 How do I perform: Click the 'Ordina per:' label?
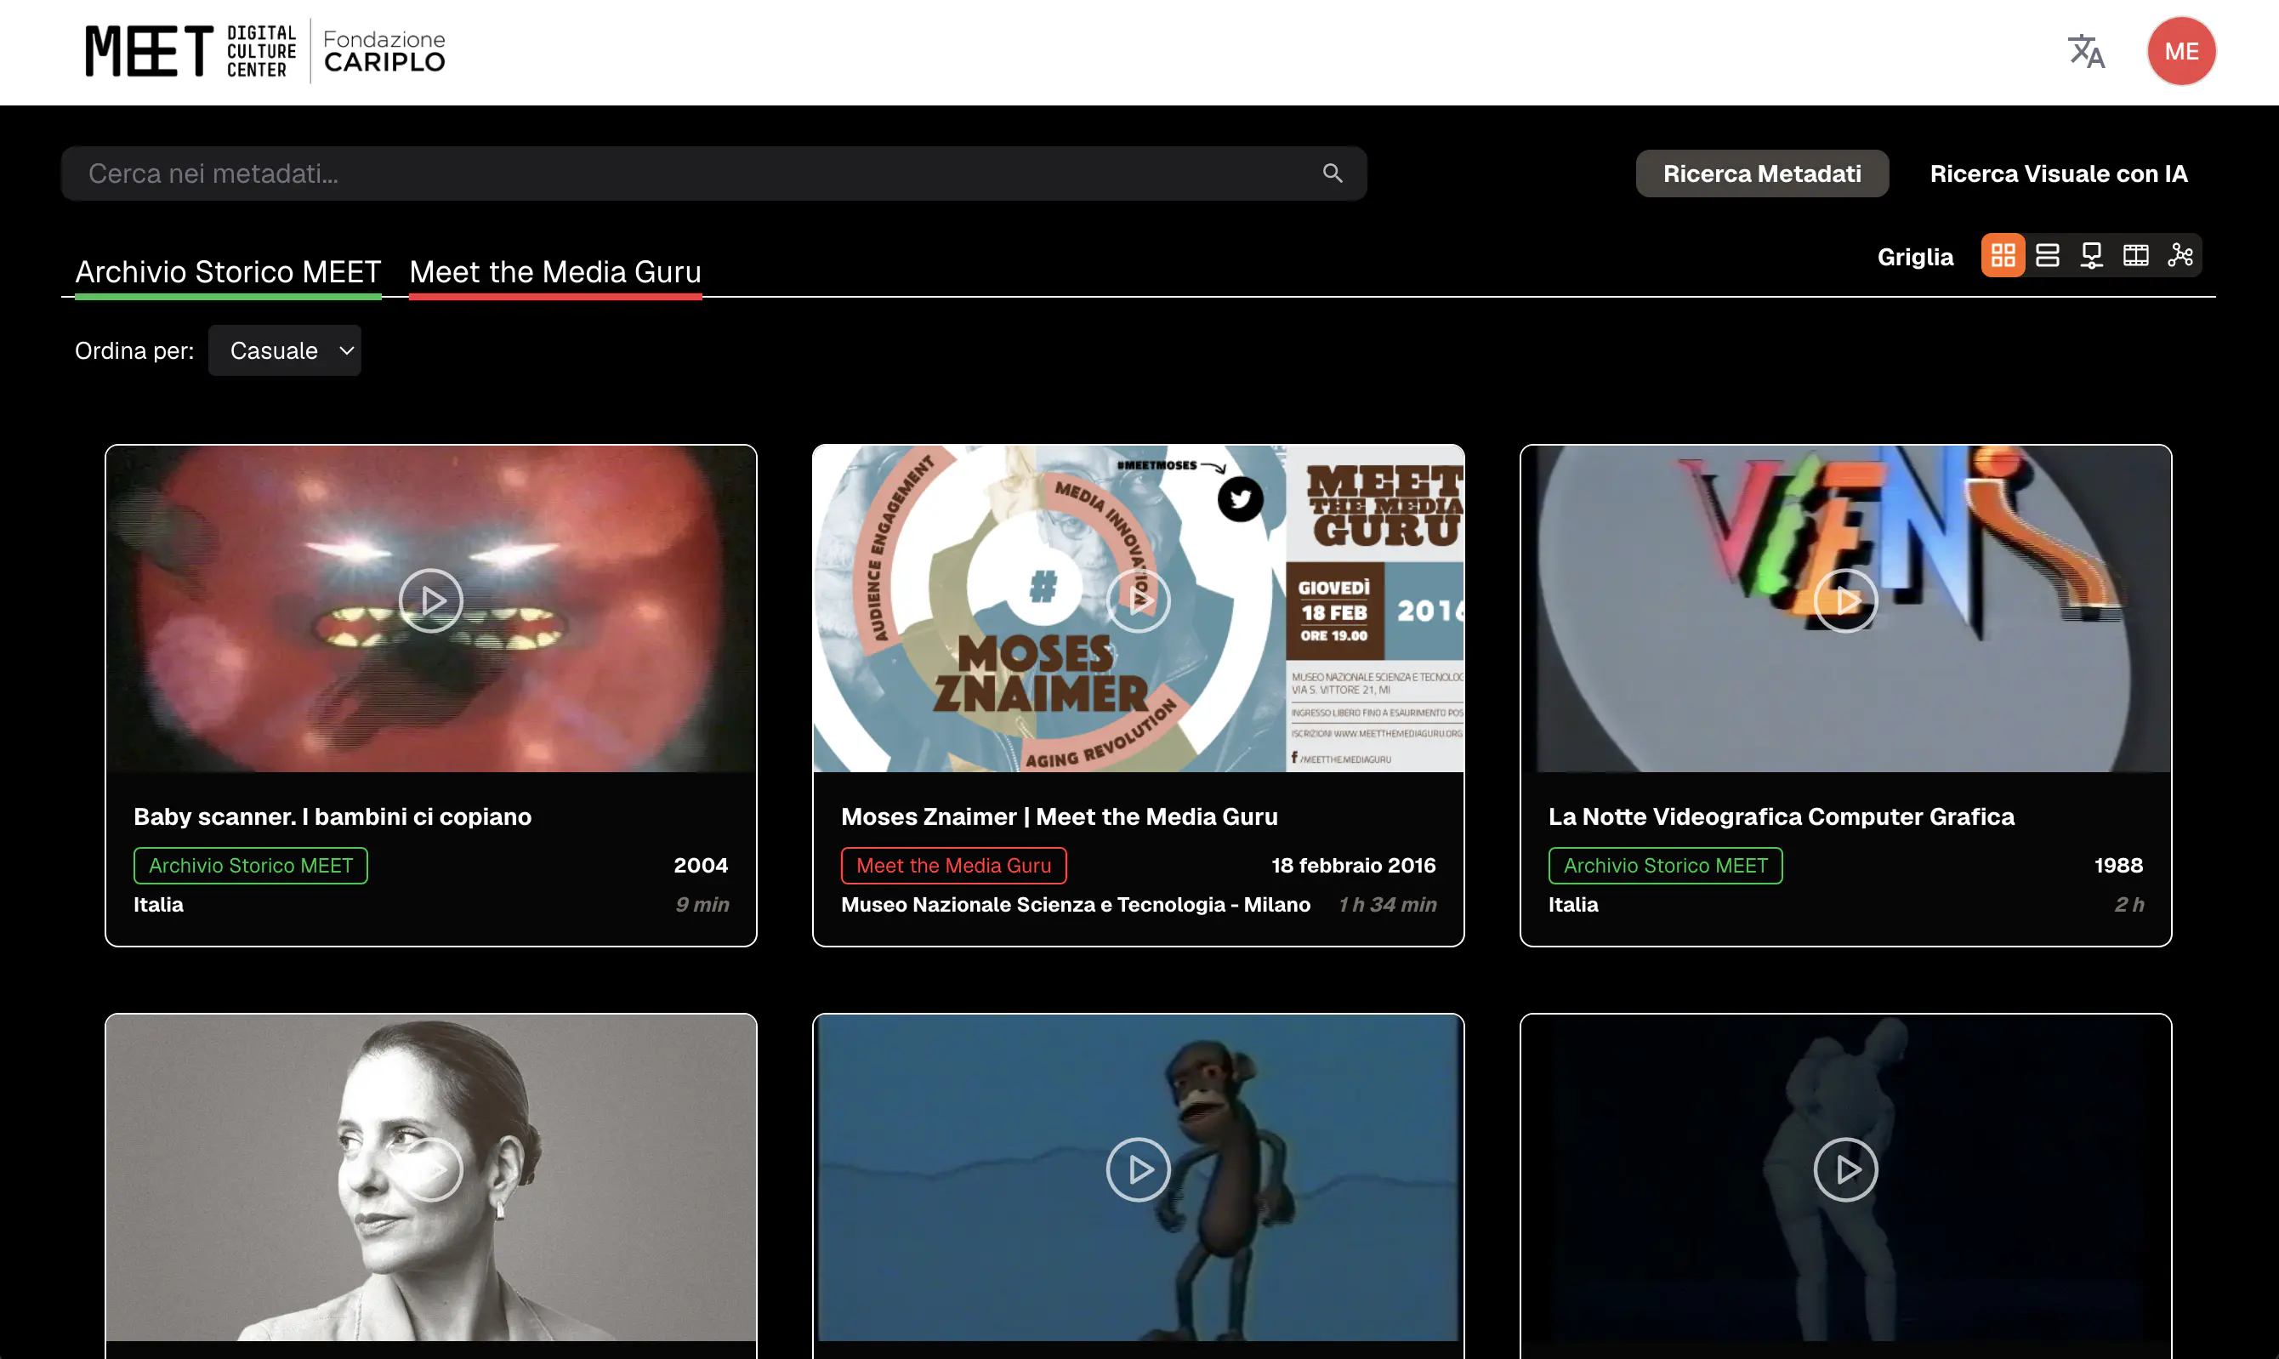click(x=134, y=350)
